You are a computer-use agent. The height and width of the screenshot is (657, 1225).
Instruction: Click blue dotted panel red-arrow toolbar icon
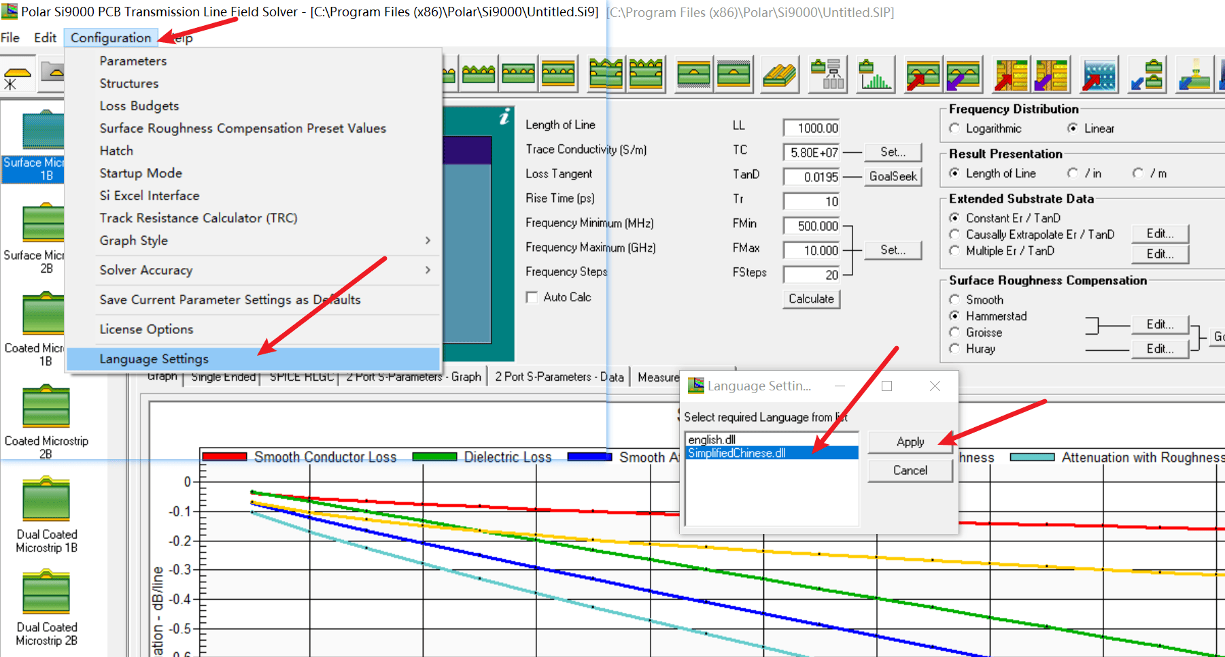pyautogui.click(x=1099, y=74)
